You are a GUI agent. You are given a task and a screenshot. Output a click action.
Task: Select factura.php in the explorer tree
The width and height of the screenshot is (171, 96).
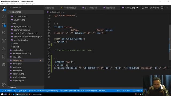[26, 60]
